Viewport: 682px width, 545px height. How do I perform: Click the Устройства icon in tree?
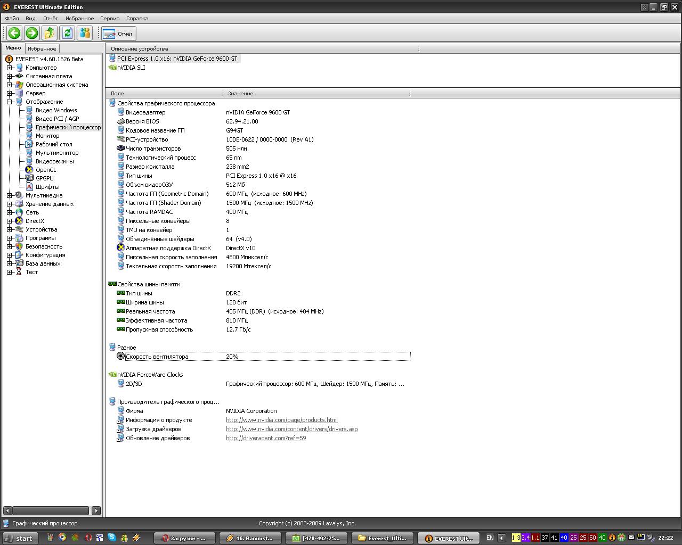[x=19, y=229]
